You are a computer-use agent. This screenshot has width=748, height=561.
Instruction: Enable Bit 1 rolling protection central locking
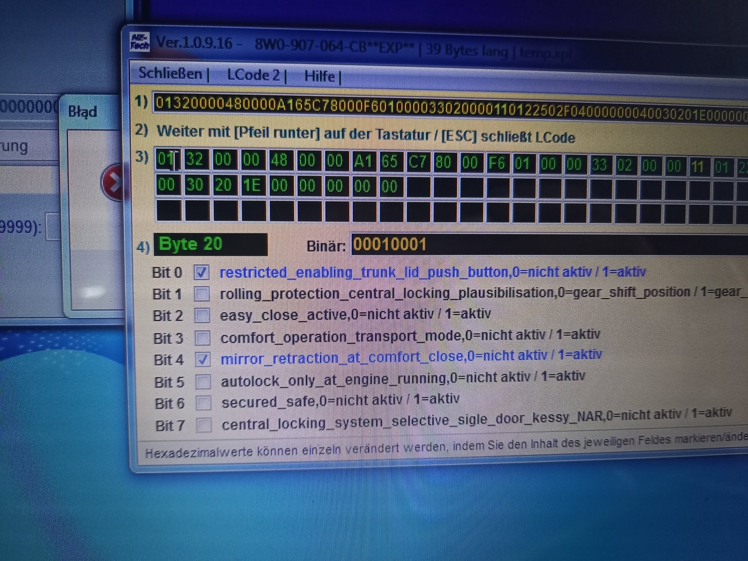coord(202,294)
